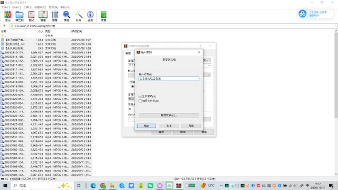Click the WinRAR taskbar icon
This screenshot has width=338, height=190.
click(x=179, y=185)
